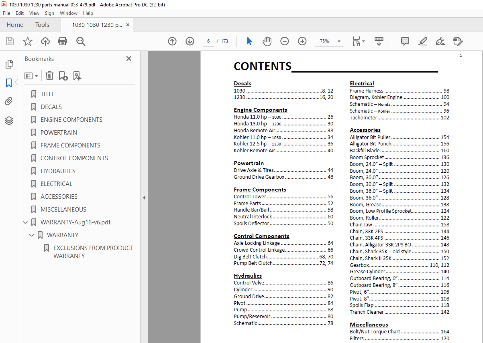This screenshot has width=483, height=343.
Task: Switch to the Home tab
Action: [15, 25]
